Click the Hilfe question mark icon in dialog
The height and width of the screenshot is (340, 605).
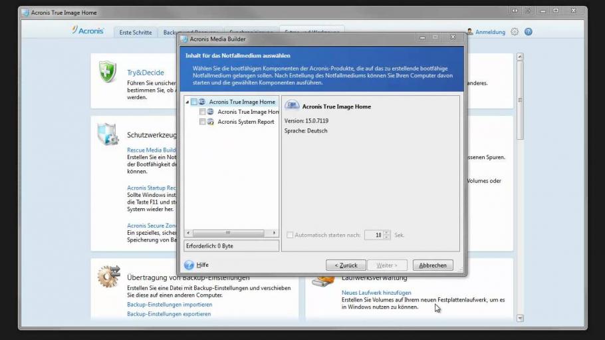coord(189,265)
